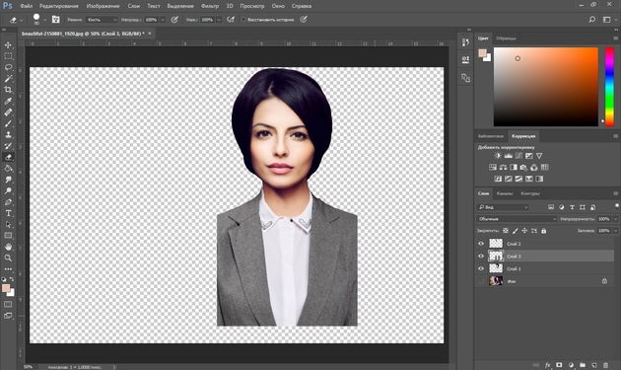Click the add layer style fx button
Image resolution: width=621 pixels, height=370 pixels.
[x=548, y=365]
